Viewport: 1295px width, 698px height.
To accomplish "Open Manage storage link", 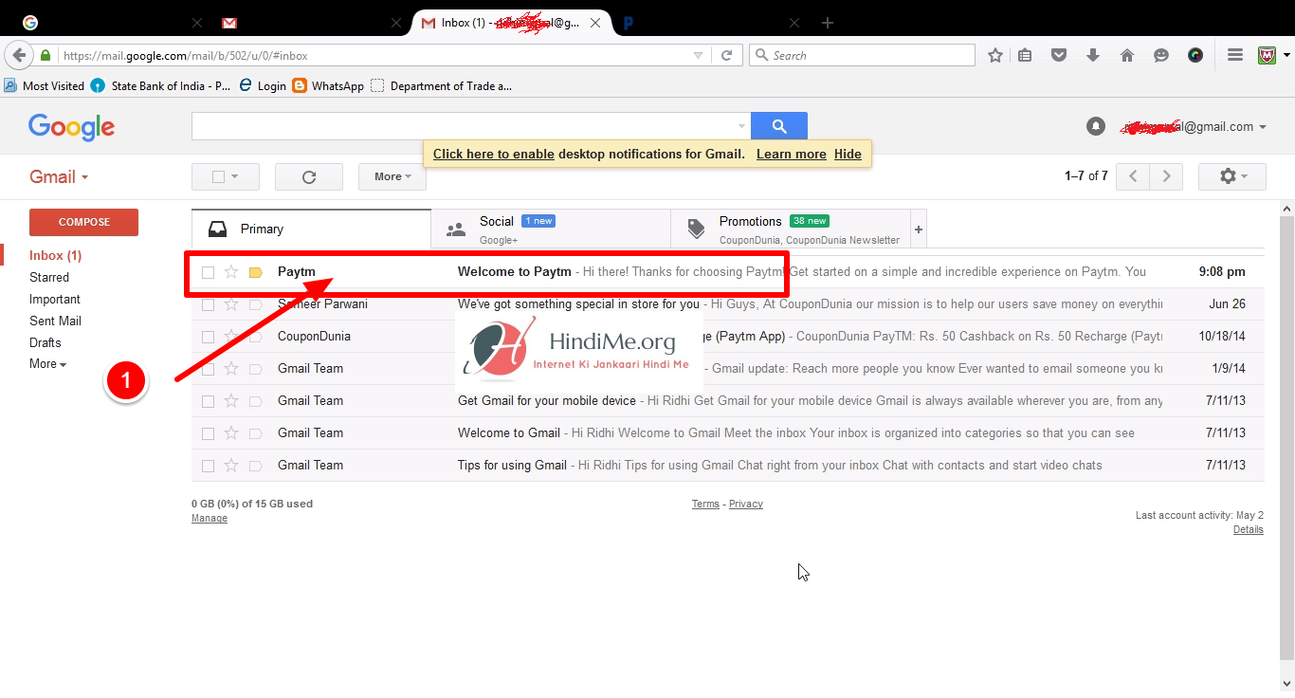I will [210, 519].
